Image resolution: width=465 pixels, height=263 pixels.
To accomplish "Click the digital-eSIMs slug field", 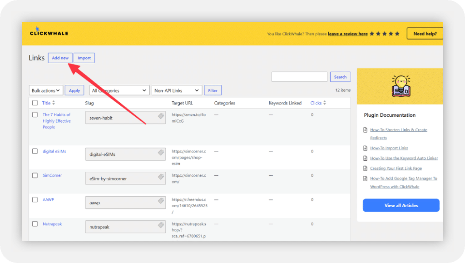I will (x=125, y=154).
